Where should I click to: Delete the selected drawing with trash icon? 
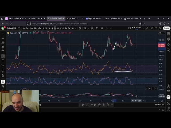coord(108,105)
